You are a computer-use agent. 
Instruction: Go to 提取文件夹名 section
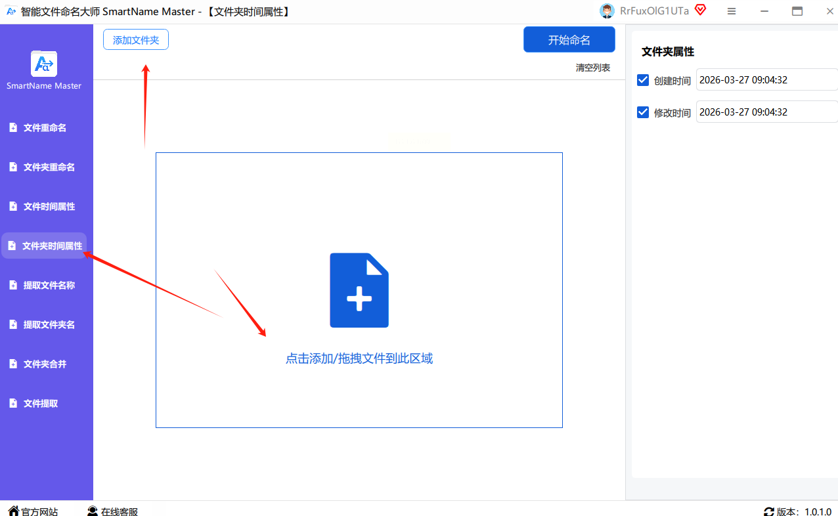tap(44, 325)
